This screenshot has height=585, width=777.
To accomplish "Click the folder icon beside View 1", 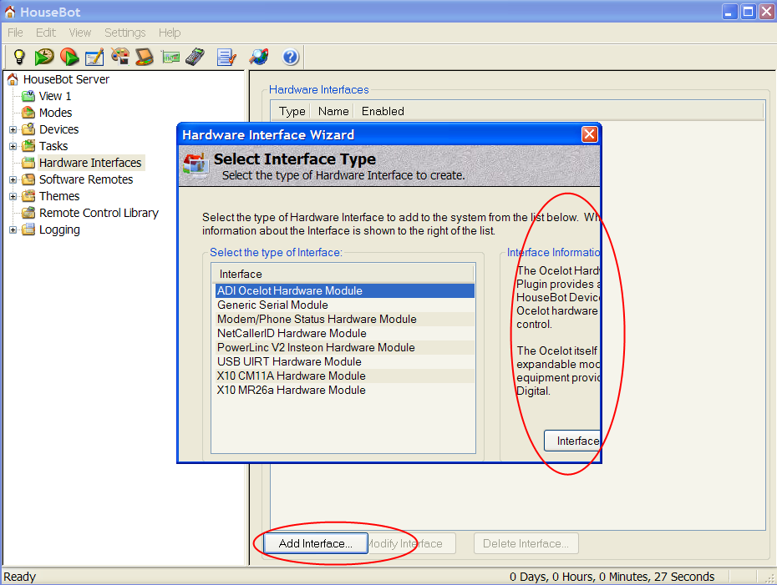I will [x=28, y=96].
